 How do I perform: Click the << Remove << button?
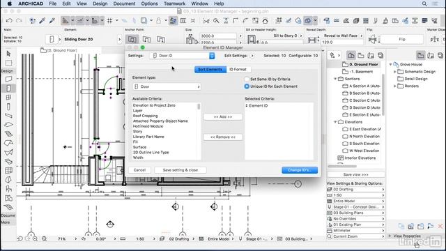(223, 137)
